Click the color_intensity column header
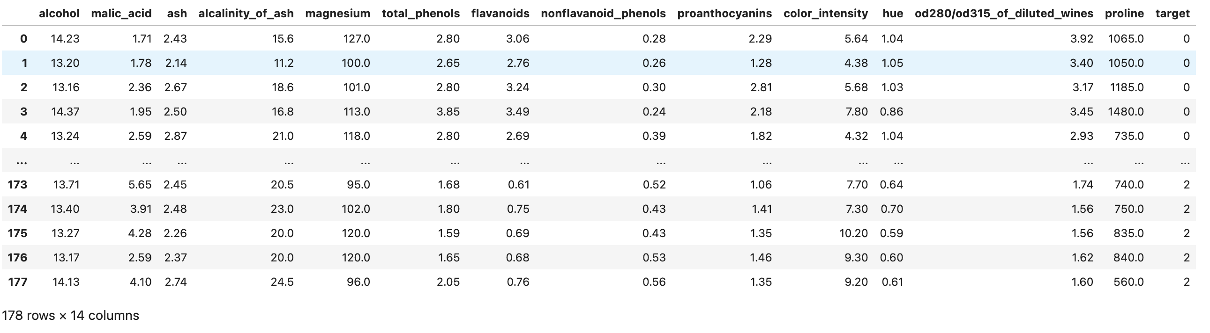The width and height of the screenshot is (1210, 333). click(x=825, y=14)
